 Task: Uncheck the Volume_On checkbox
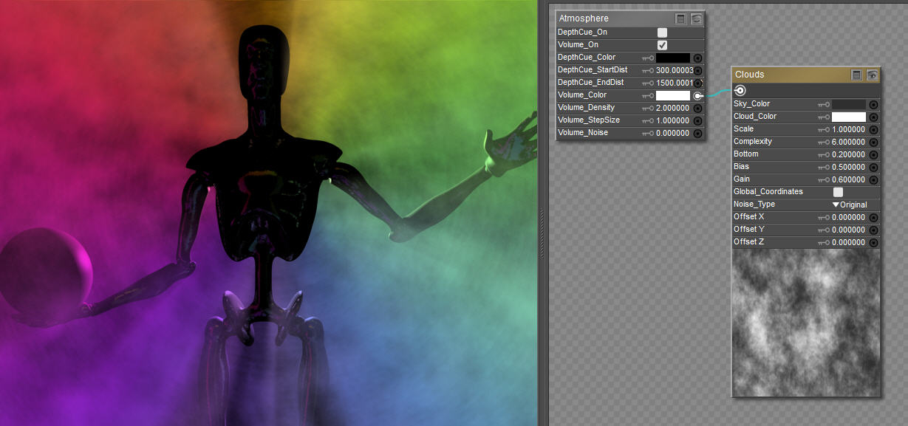pos(662,45)
